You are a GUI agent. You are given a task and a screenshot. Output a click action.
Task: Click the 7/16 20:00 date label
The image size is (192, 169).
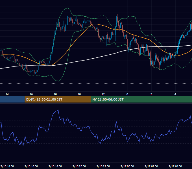tap(79, 166)
